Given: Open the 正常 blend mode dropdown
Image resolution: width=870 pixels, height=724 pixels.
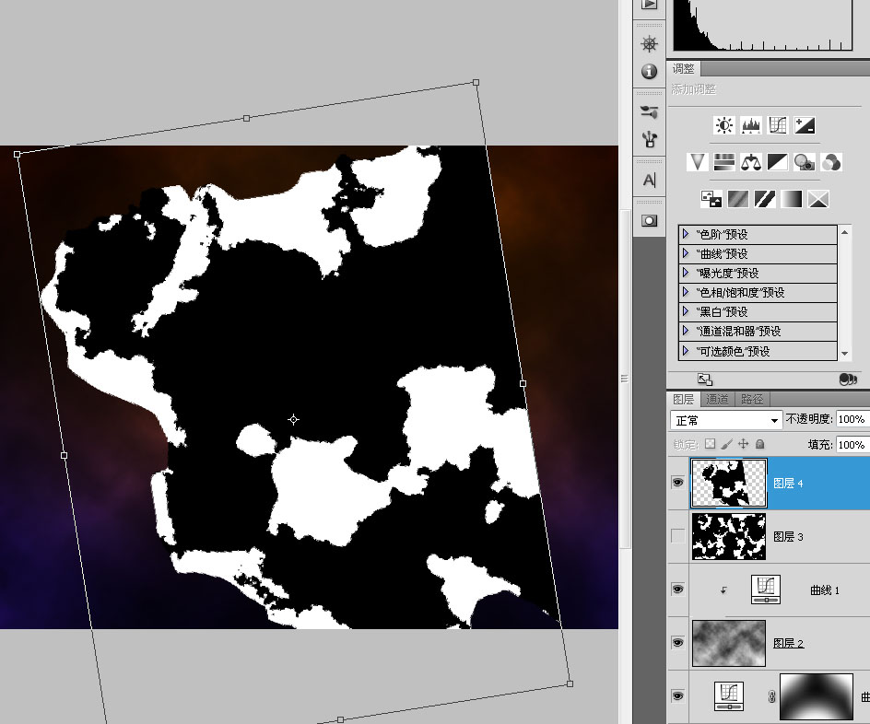Looking at the screenshot, I should pos(726,420).
